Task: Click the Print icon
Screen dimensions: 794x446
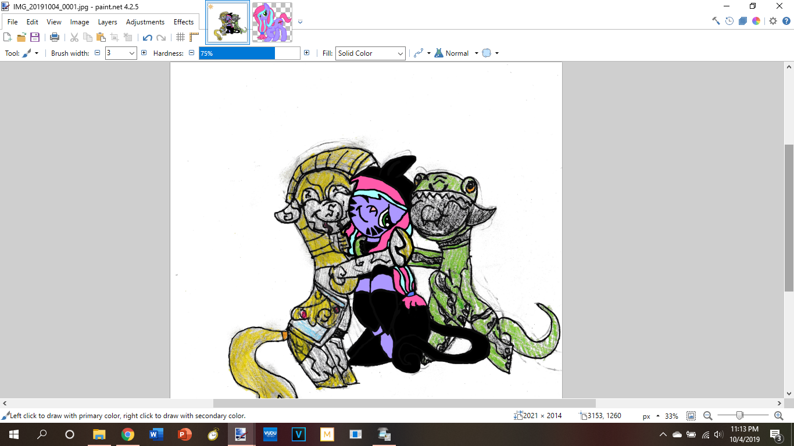Action: 55,37
